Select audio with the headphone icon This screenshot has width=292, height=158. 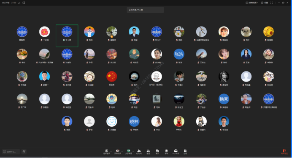pos(106,152)
